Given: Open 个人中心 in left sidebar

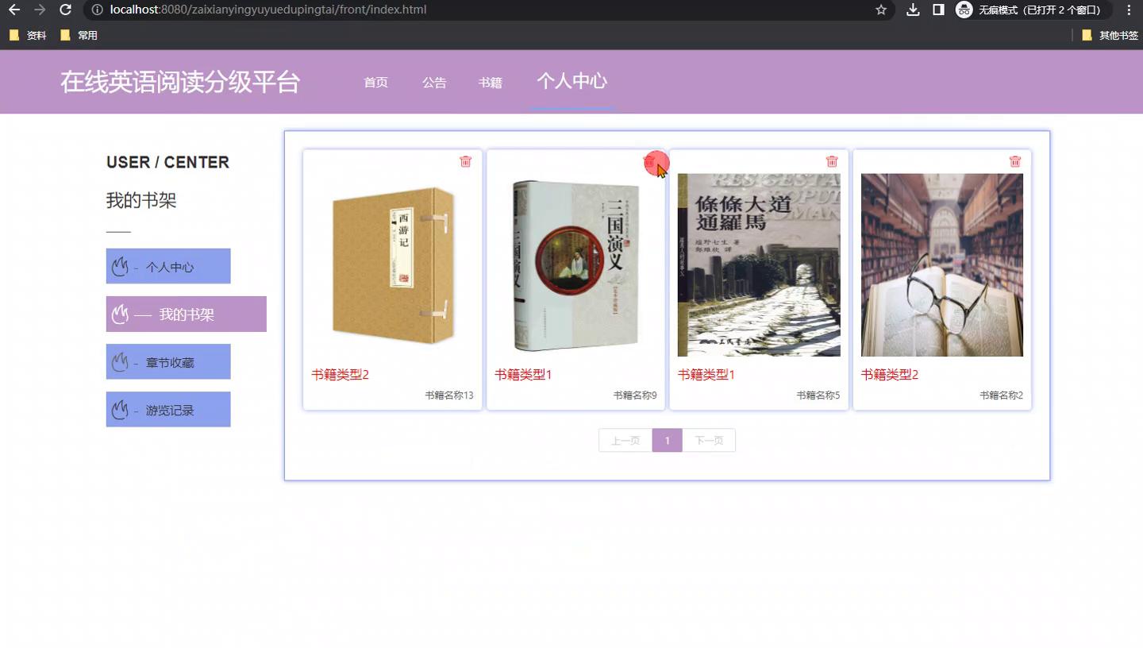Looking at the screenshot, I should tap(168, 266).
